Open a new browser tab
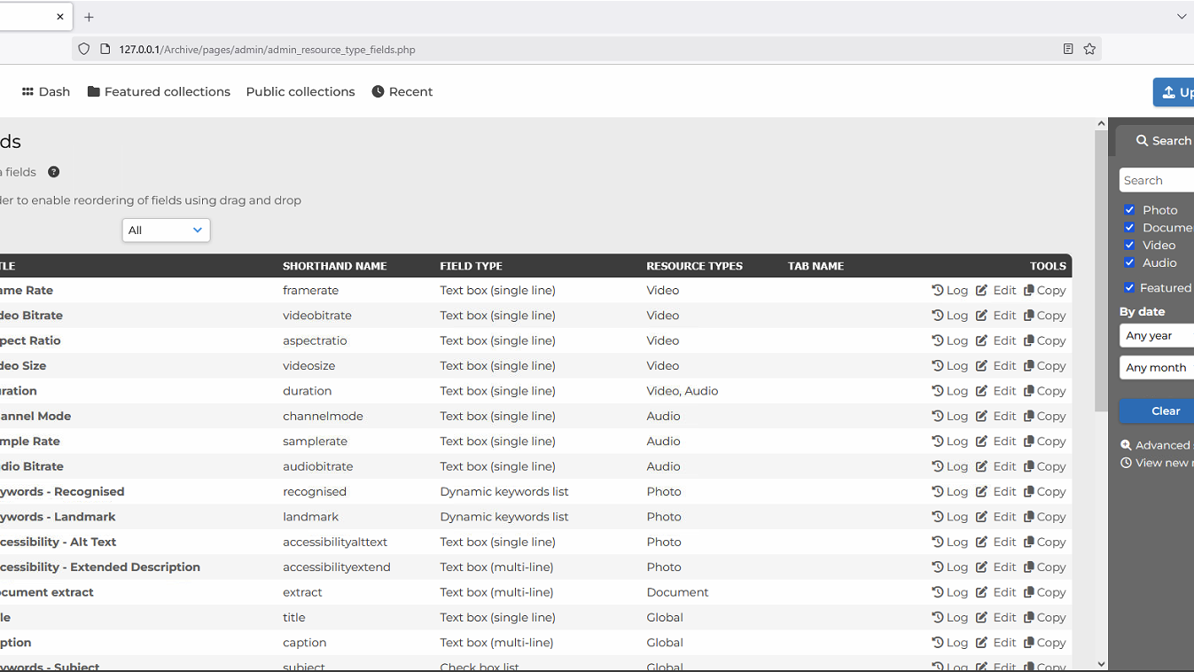Viewport: 1194px width, 672px height. pyautogui.click(x=89, y=17)
